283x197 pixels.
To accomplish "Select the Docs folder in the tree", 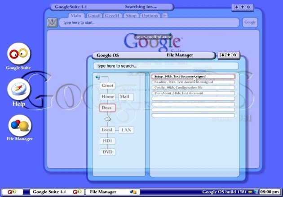I will [x=107, y=108].
